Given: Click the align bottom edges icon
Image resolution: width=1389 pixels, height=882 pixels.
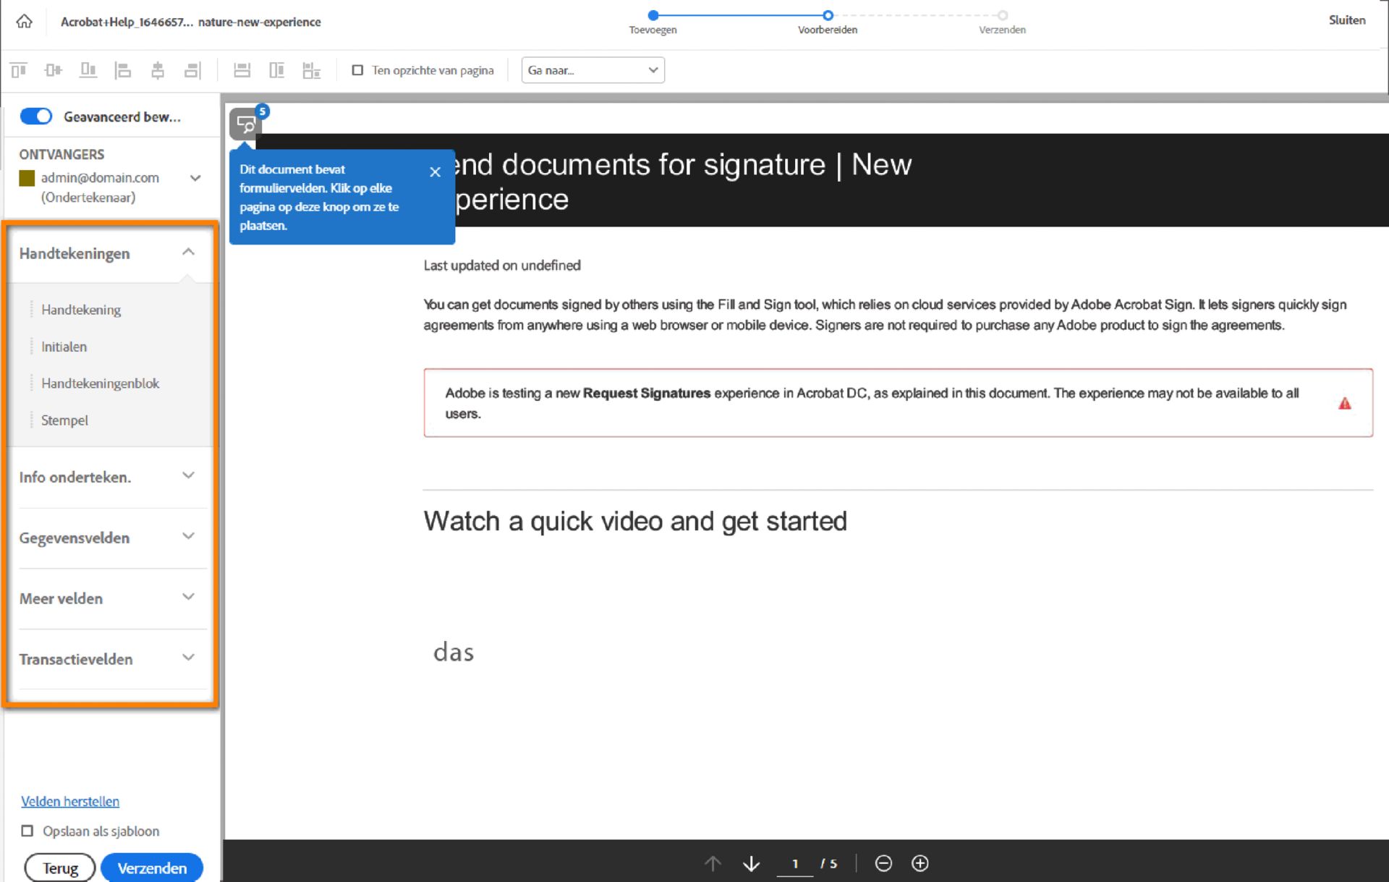Looking at the screenshot, I should coord(88,70).
